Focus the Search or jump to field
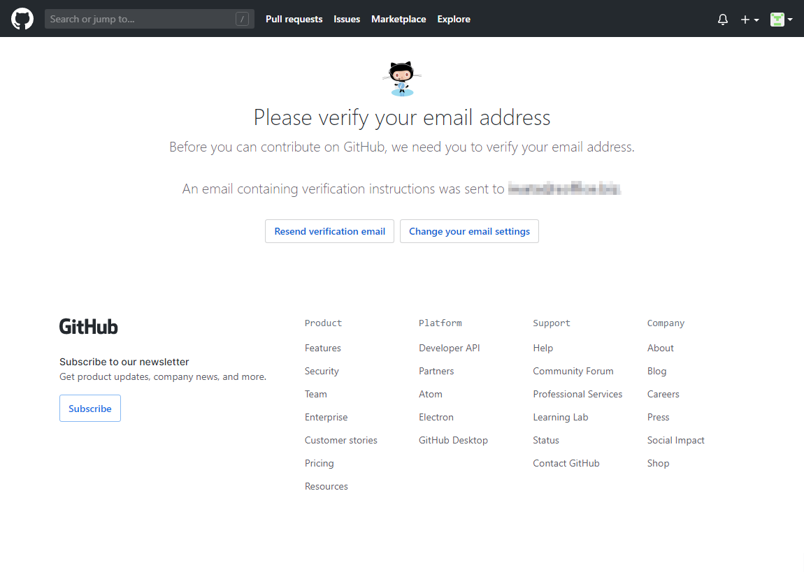The height and width of the screenshot is (572, 804). point(140,19)
